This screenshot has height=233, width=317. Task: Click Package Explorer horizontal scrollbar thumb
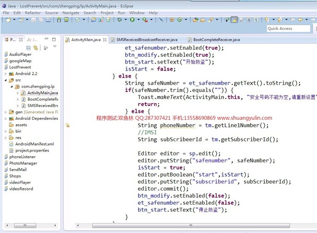point(25,225)
